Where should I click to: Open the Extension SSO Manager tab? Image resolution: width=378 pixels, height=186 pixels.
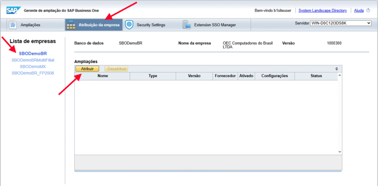click(x=215, y=25)
